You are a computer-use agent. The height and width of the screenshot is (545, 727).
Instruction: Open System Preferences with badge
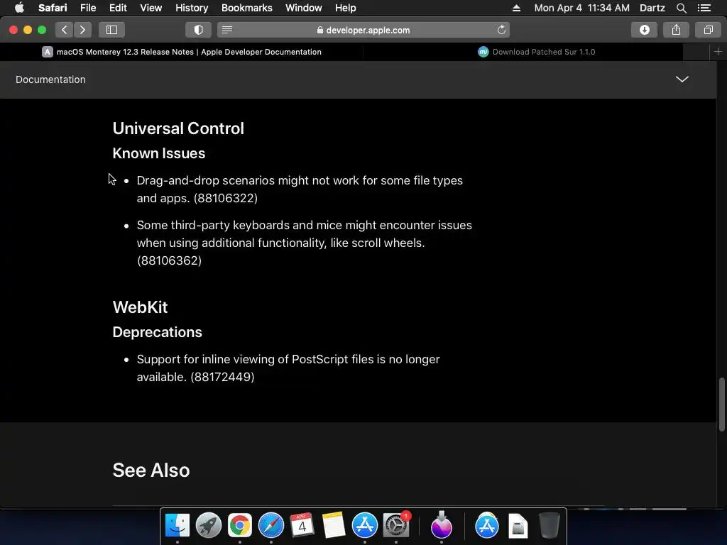pos(396,526)
